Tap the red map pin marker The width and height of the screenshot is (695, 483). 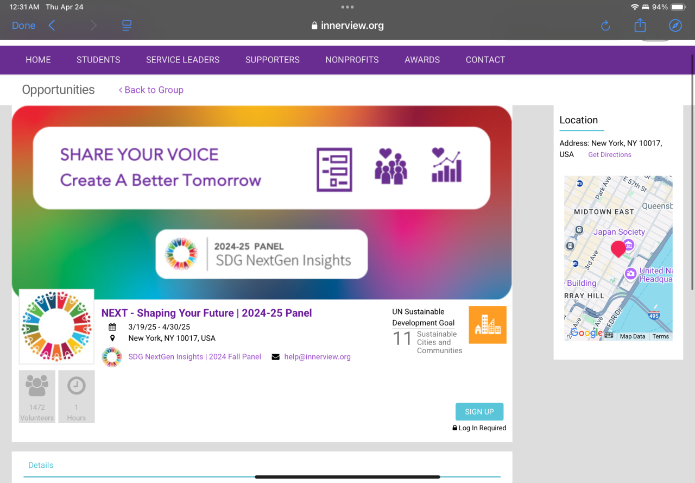coord(618,249)
